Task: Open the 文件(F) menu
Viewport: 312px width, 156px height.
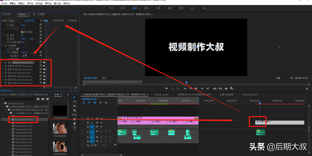Action: click(4, 3)
